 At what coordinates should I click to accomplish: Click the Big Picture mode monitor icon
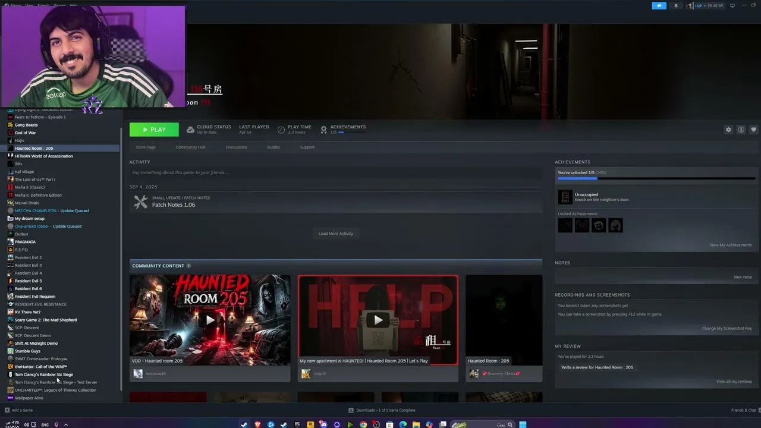tap(732, 5)
